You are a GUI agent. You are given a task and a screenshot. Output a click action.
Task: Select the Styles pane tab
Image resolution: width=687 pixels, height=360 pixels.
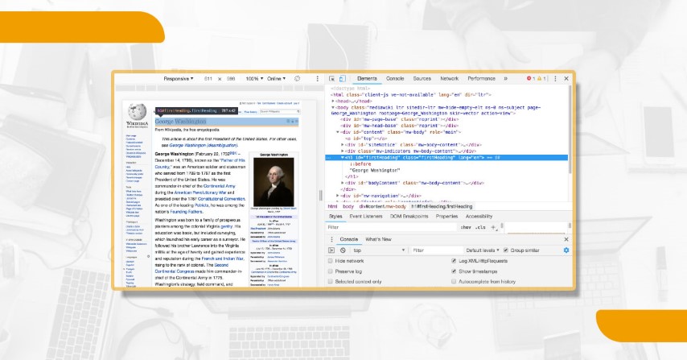coord(335,216)
